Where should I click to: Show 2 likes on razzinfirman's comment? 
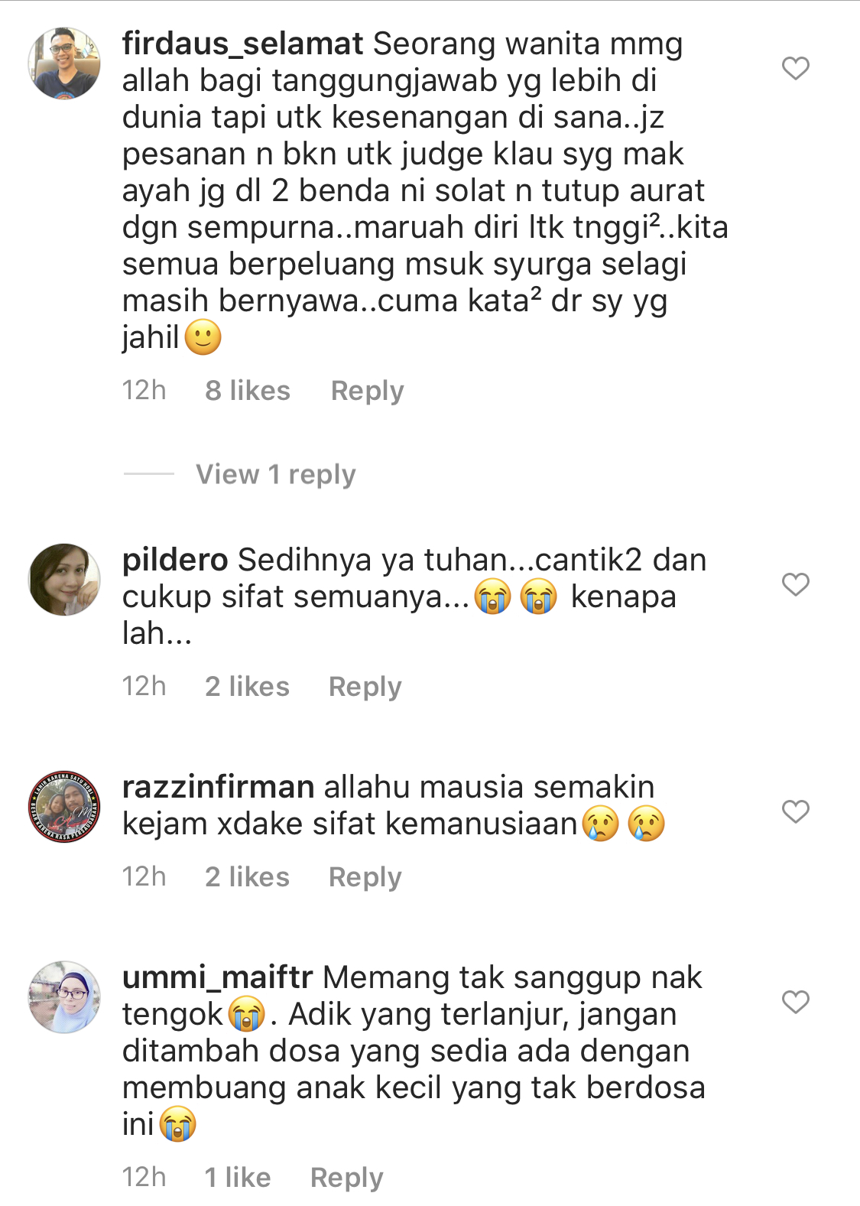[x=247, y=877]
